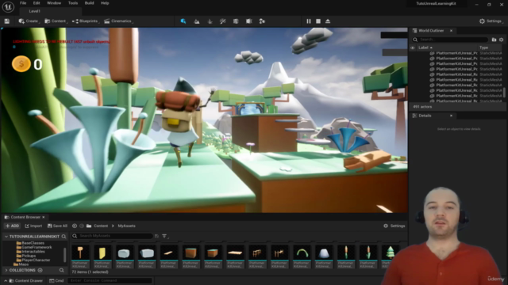Image resolution: width=508 pixels, height=285 pixels.
Task: Click the search icon in Collections row
Action: [x=62, y=270]
